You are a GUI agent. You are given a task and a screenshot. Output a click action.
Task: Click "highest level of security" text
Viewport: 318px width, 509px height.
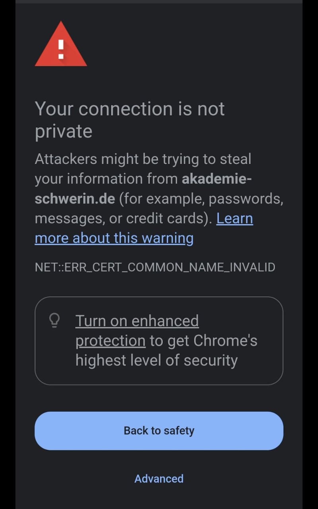click(156, 360)
